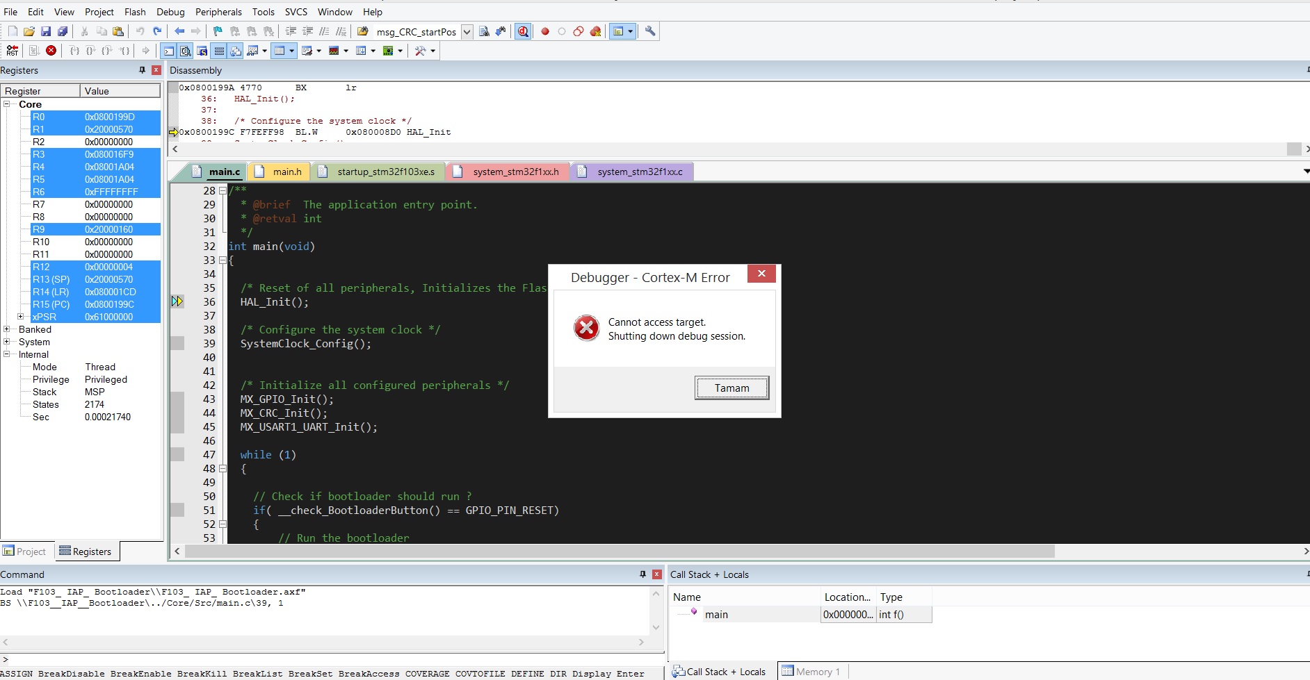Open the File menu
This screenshot has height=680, width=1310.
point(10,12)
